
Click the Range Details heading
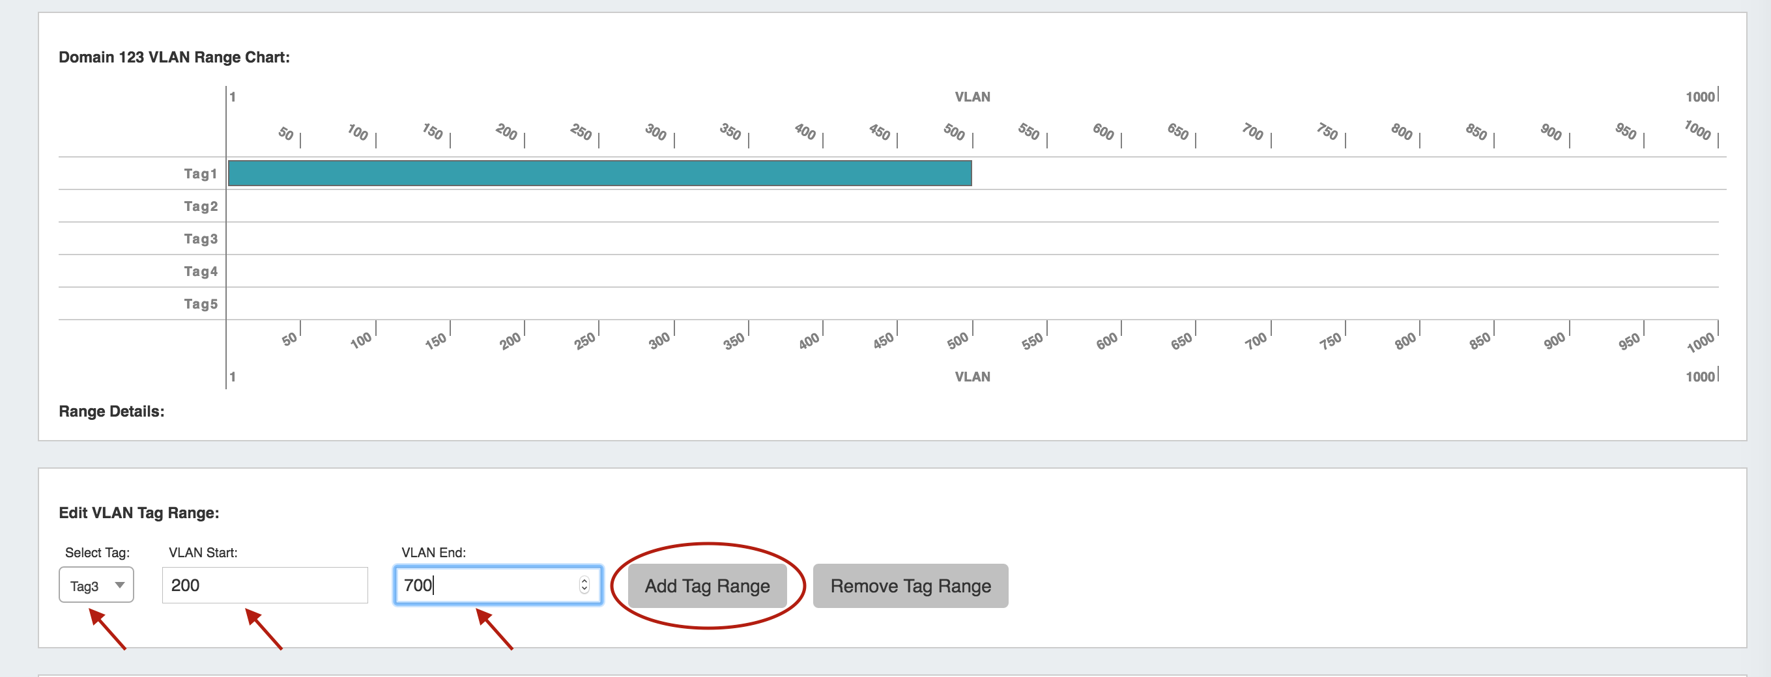click(x=111, y=411)
